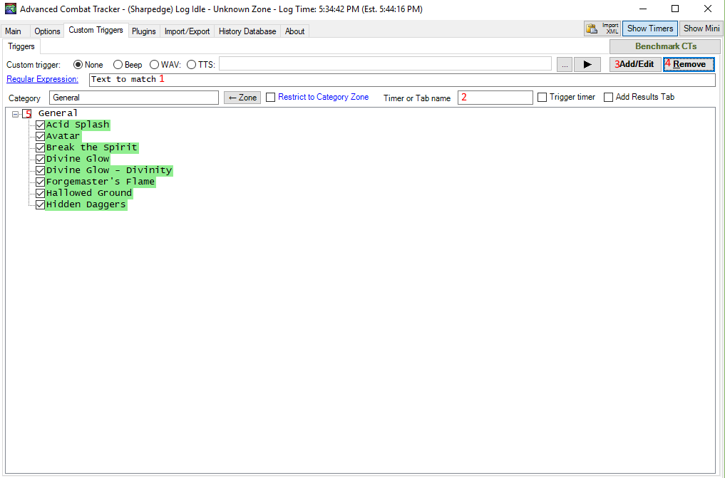The width and height of the screenshot is (725, 478).
Task: Select the None sound radio button
Action: click(x=78, y=65)
